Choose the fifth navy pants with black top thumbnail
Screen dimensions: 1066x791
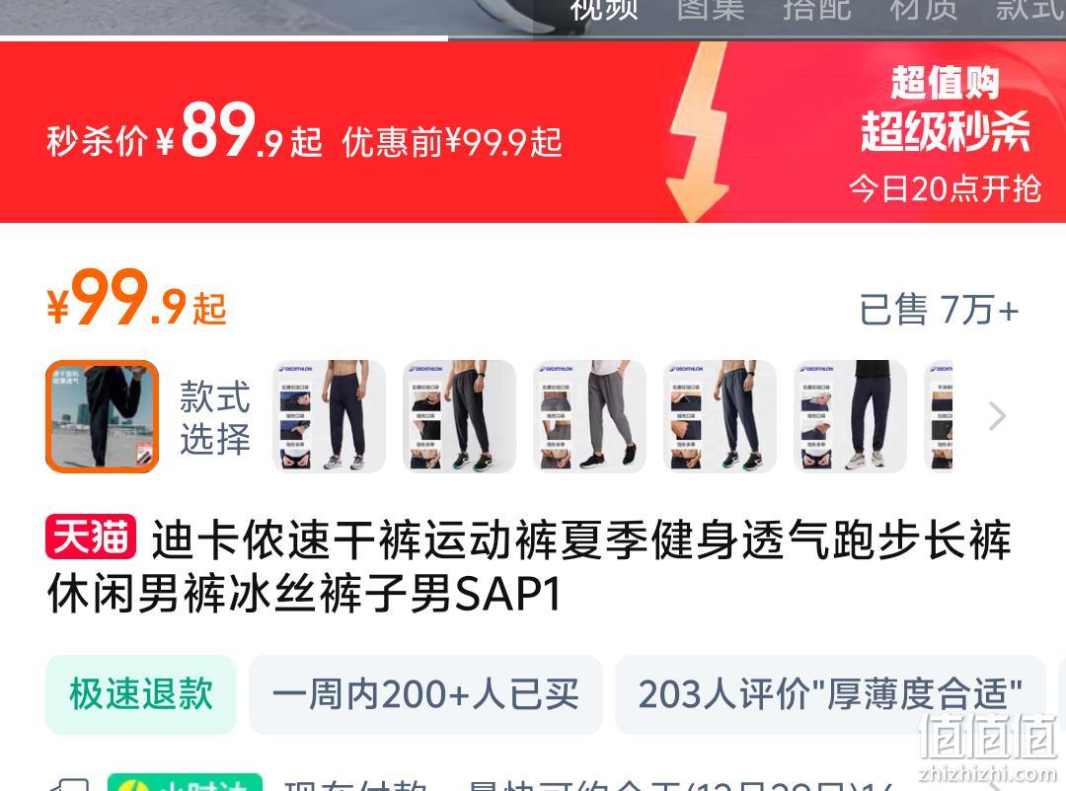(x=850, y=416)
